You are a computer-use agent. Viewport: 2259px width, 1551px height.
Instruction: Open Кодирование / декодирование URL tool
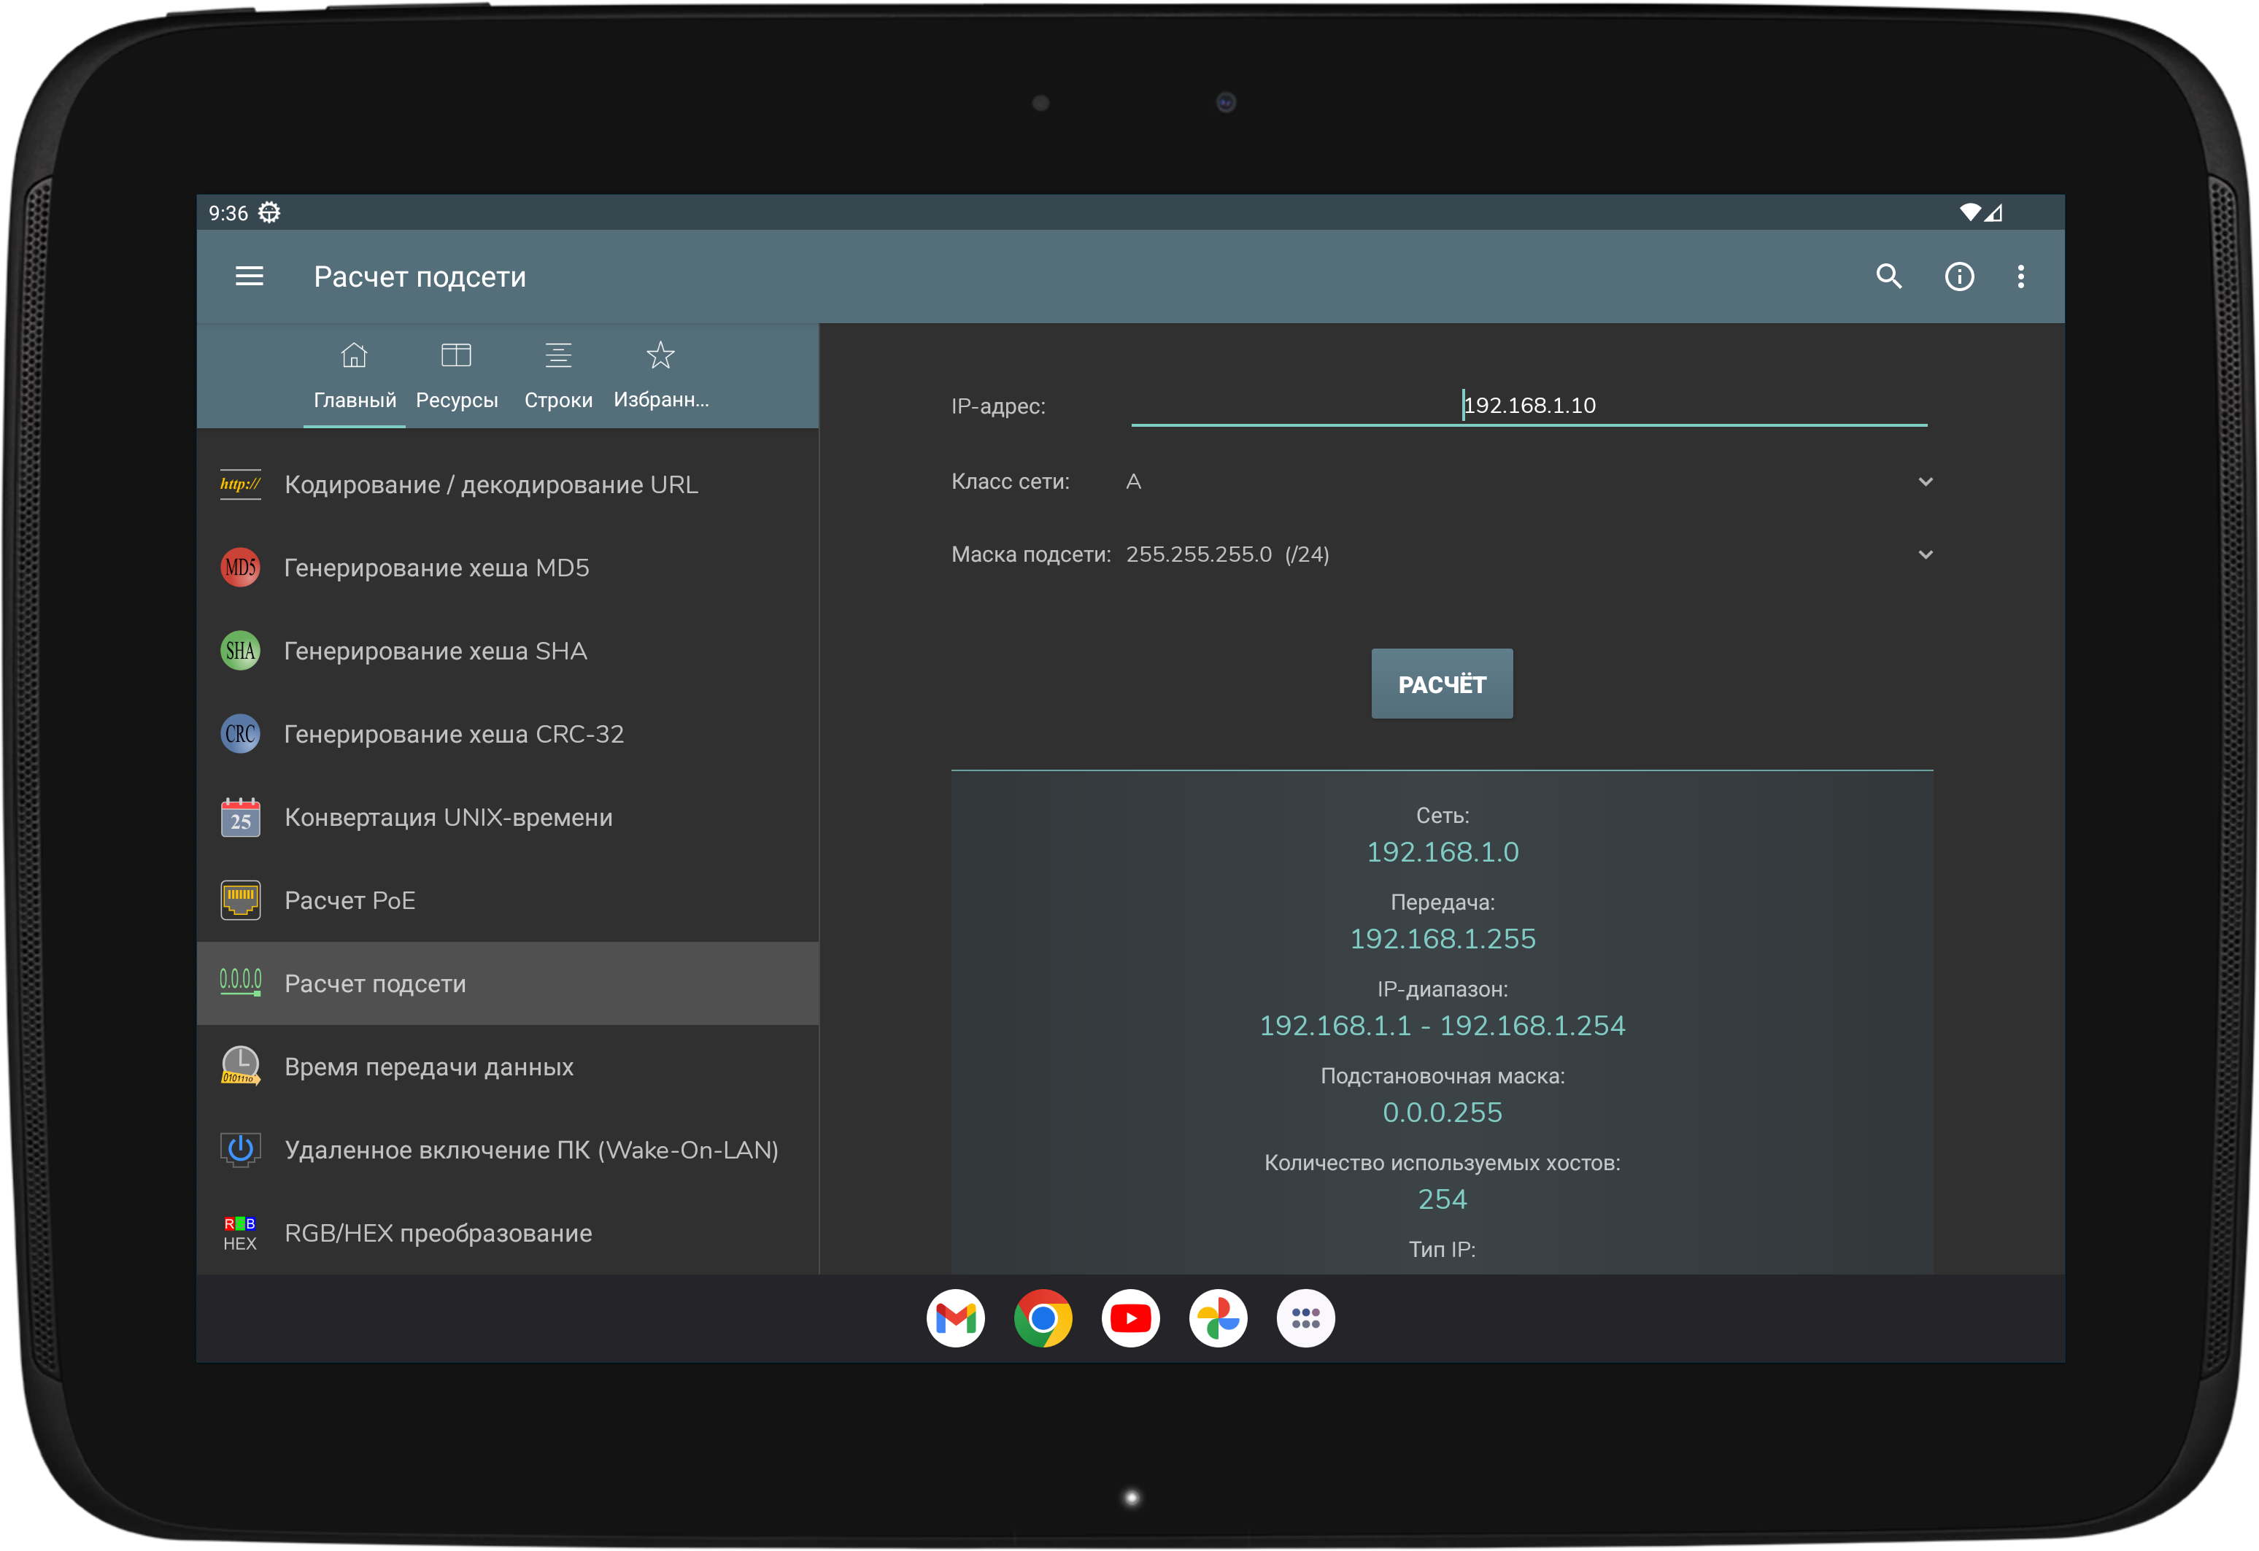coord(507,484)
